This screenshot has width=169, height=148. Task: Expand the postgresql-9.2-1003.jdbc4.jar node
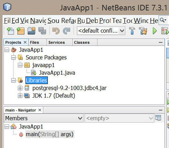coord(20,88)
